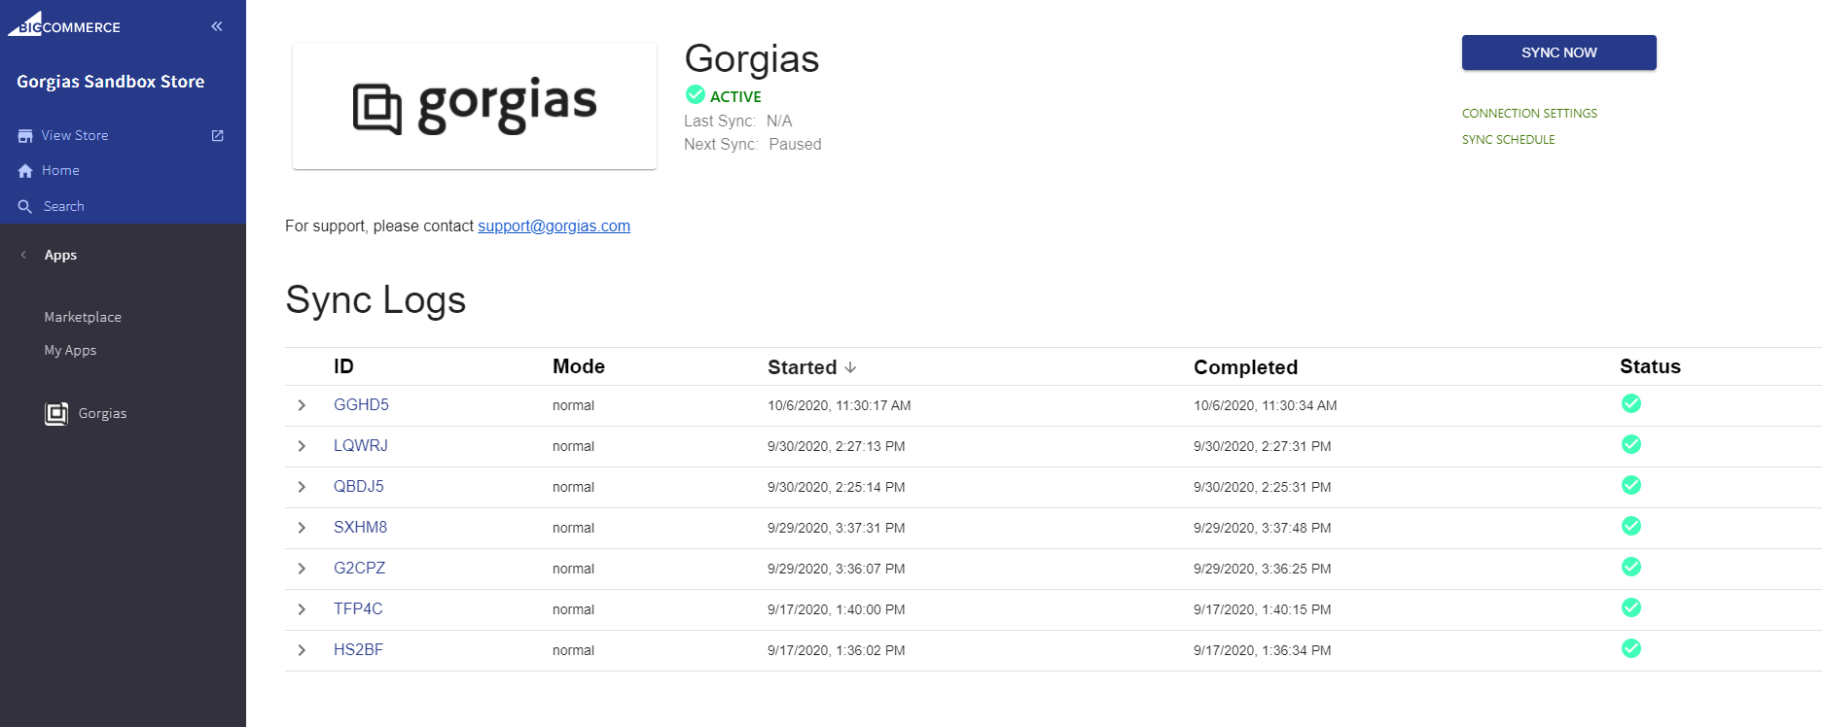Click the Gorgias app icon in sidebar
This screenshot has height=727, width=1825.
point(56,414)
